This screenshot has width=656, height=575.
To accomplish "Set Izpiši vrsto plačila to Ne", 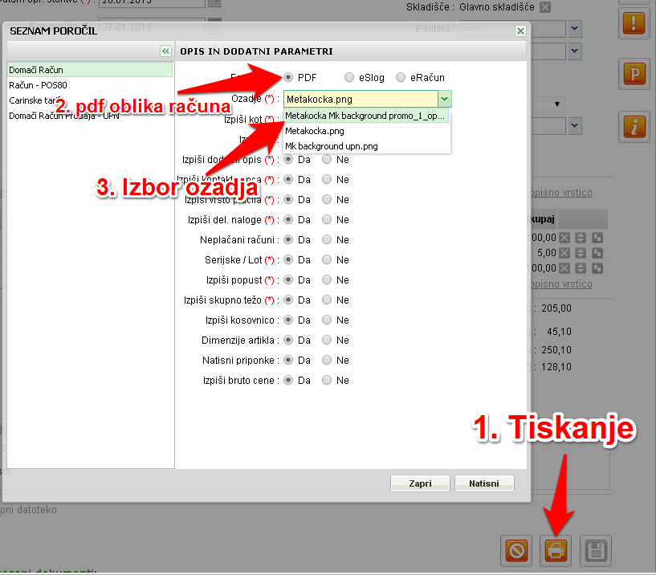I will pos(327,199).
